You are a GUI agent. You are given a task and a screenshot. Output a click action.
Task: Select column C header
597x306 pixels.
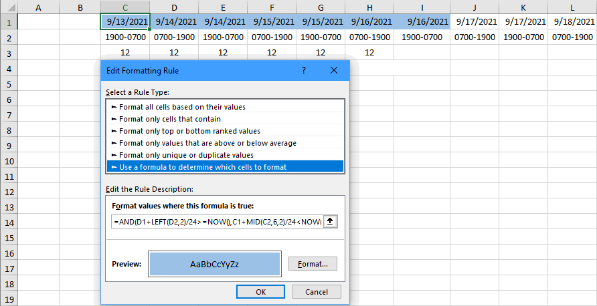coord(125,7)
